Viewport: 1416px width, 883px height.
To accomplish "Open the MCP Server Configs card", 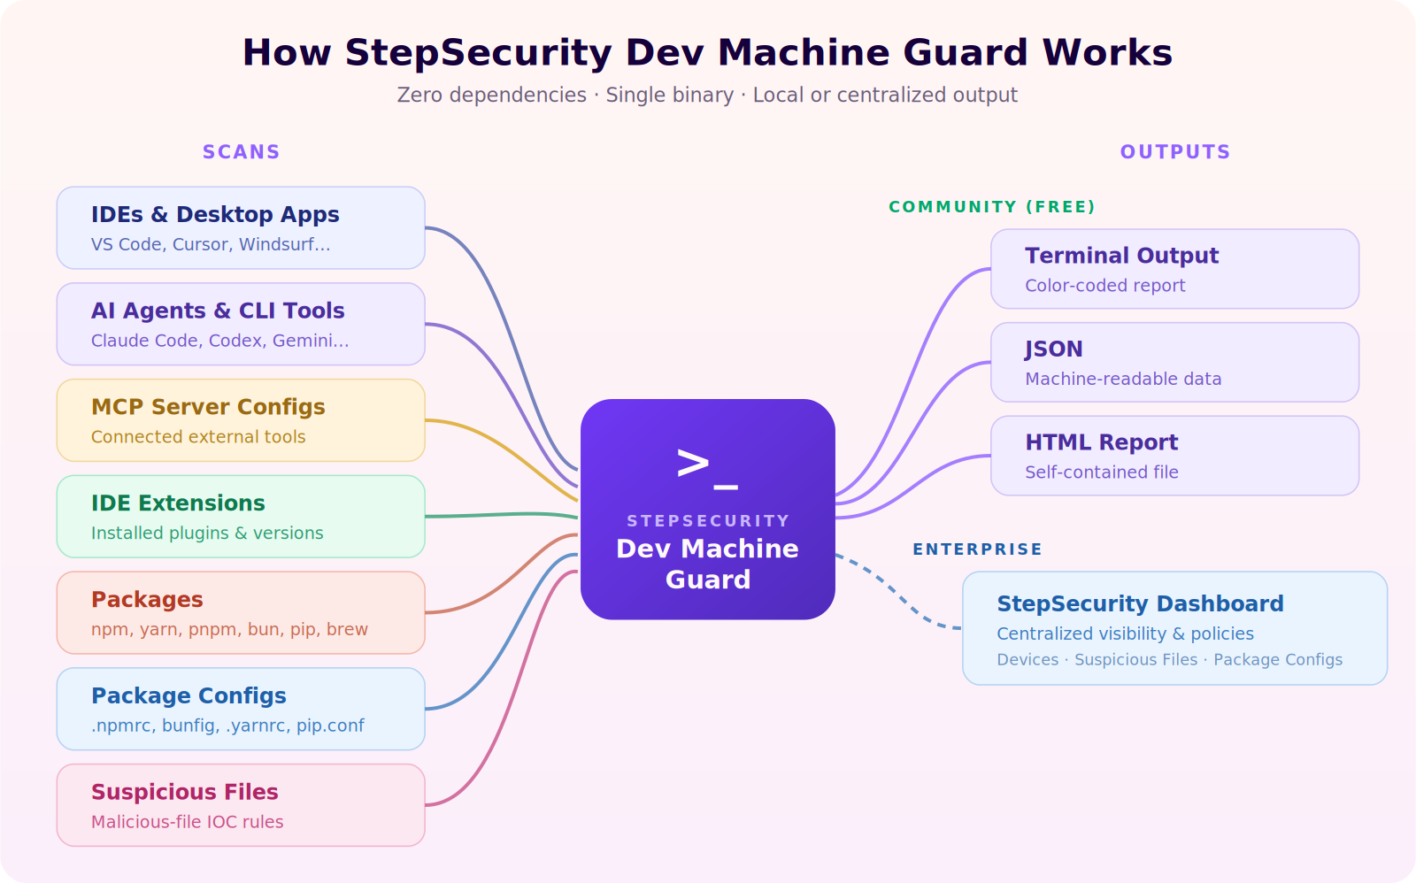I will click(241, 420).
